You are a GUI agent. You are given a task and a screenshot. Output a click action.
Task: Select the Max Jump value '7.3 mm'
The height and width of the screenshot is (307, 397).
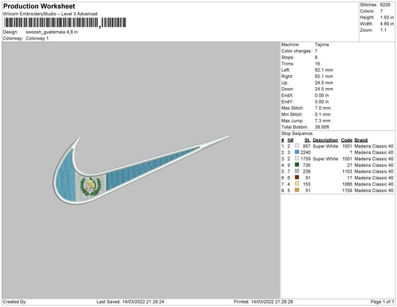(x=323, y=120)
